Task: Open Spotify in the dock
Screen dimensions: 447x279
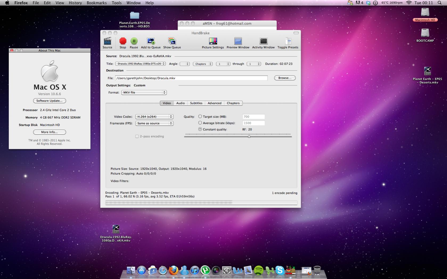Action: click(259, 270)
